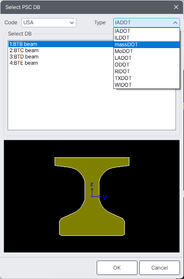184x279 pixels.
Task: Click the Type field showing IADOT
Action: pos(146,22)
